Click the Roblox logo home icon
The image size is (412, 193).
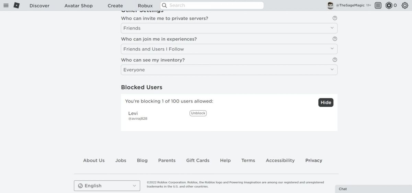point(16,5)
